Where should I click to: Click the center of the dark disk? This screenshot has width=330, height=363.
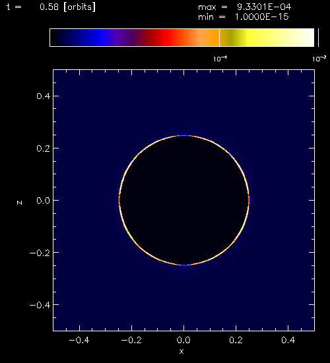(184, 200)
